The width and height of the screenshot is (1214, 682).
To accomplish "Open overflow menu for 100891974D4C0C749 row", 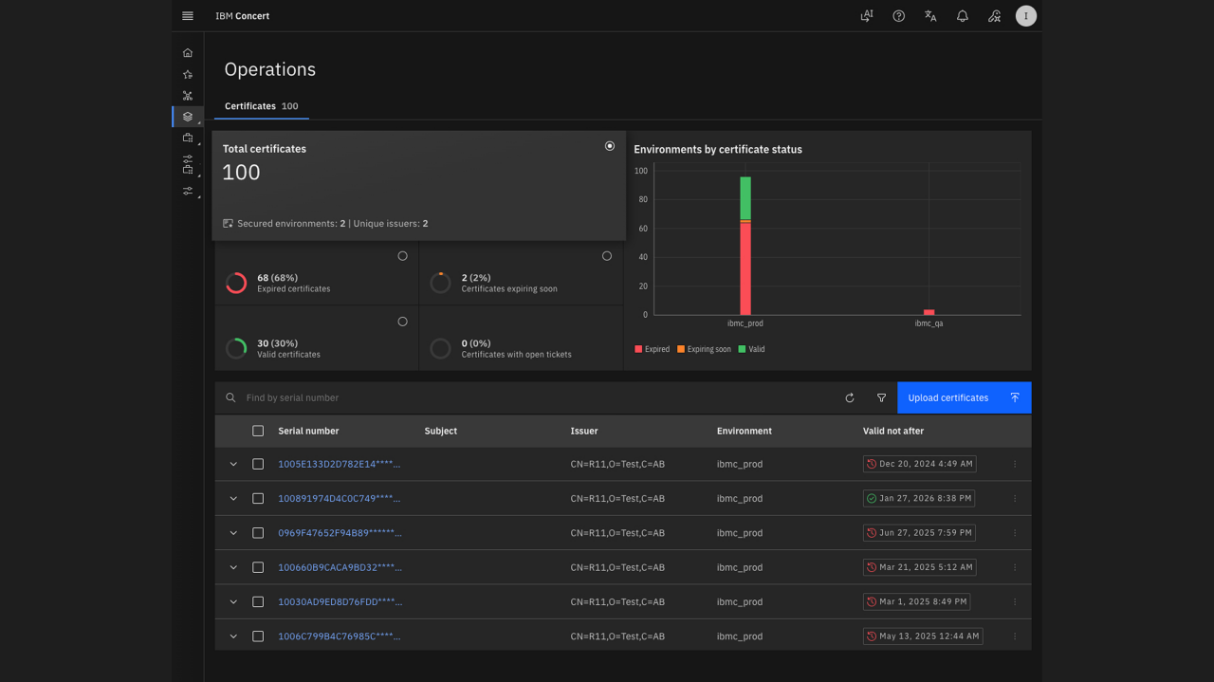I will [x=1015, y=498].
